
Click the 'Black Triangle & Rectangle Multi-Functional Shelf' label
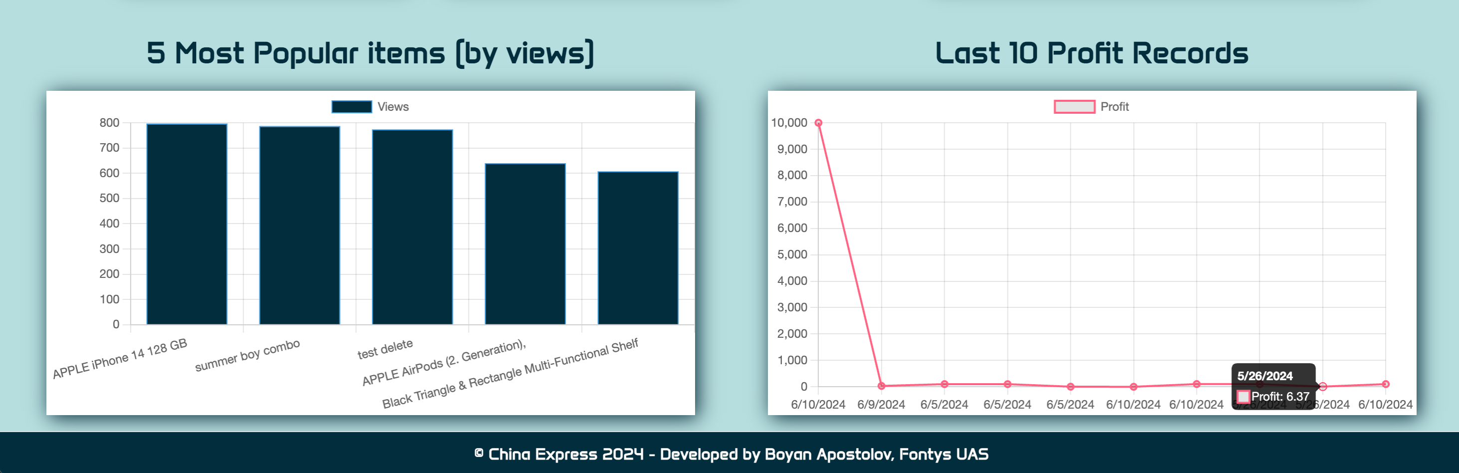[510, 373]
